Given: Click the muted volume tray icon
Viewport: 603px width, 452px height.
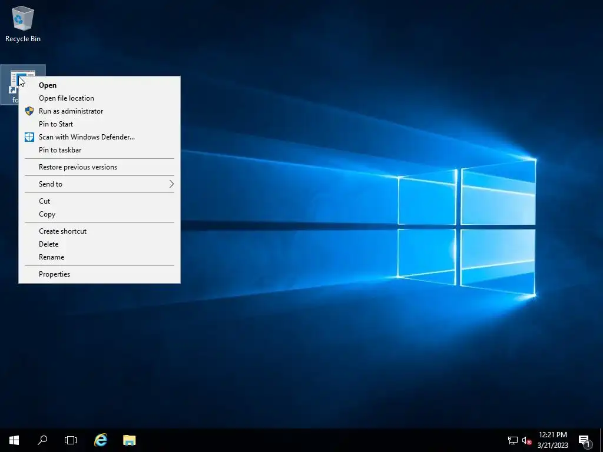Looking at the screenshot, I should coord(526,440).
